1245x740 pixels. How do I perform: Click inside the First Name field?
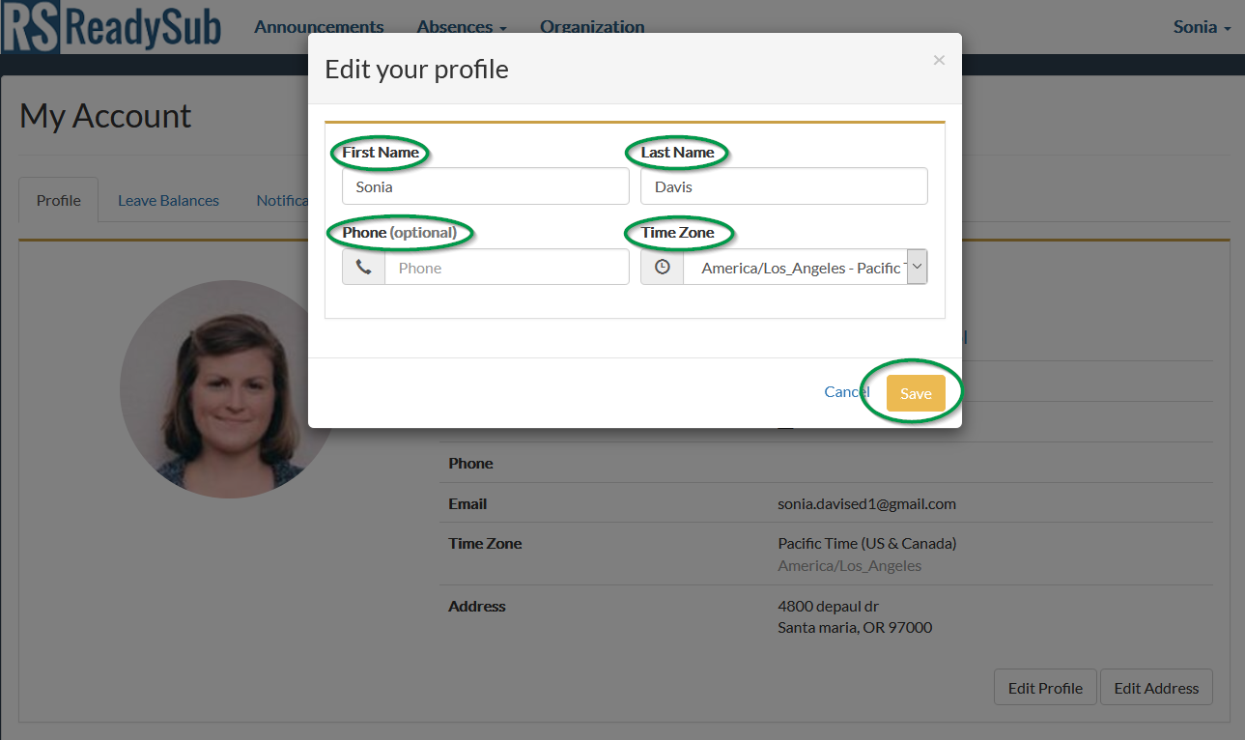point(485,185)
